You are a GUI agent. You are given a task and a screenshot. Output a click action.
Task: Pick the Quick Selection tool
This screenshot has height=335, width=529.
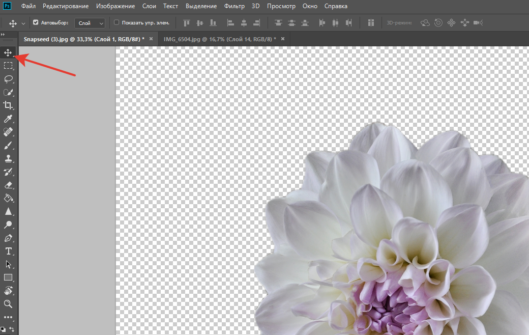8,92
